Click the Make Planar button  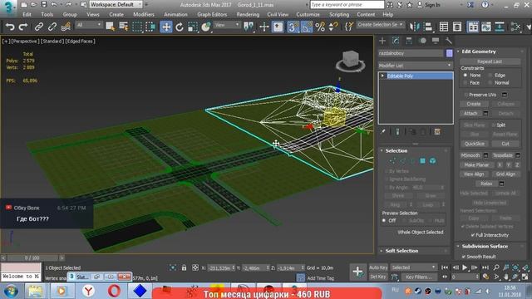[476, 164]
